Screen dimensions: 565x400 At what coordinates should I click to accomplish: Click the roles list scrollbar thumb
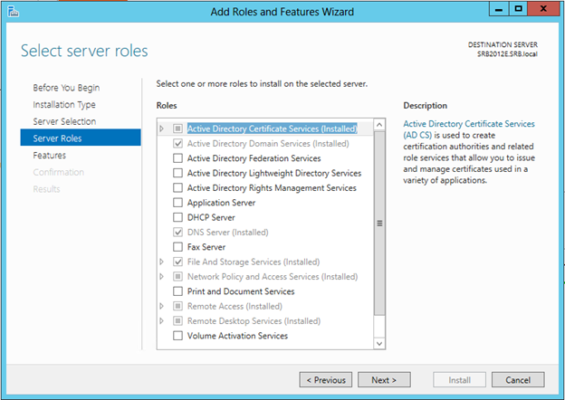[x=379, y=224]
